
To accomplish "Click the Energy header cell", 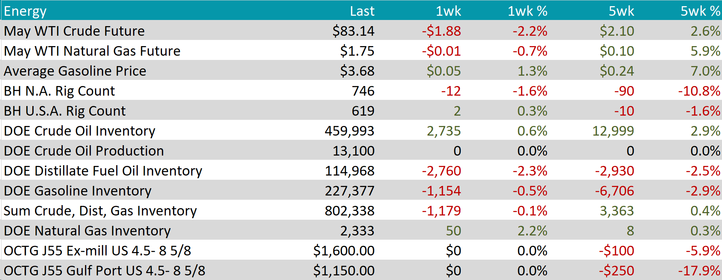I will [x=25, y=11].
